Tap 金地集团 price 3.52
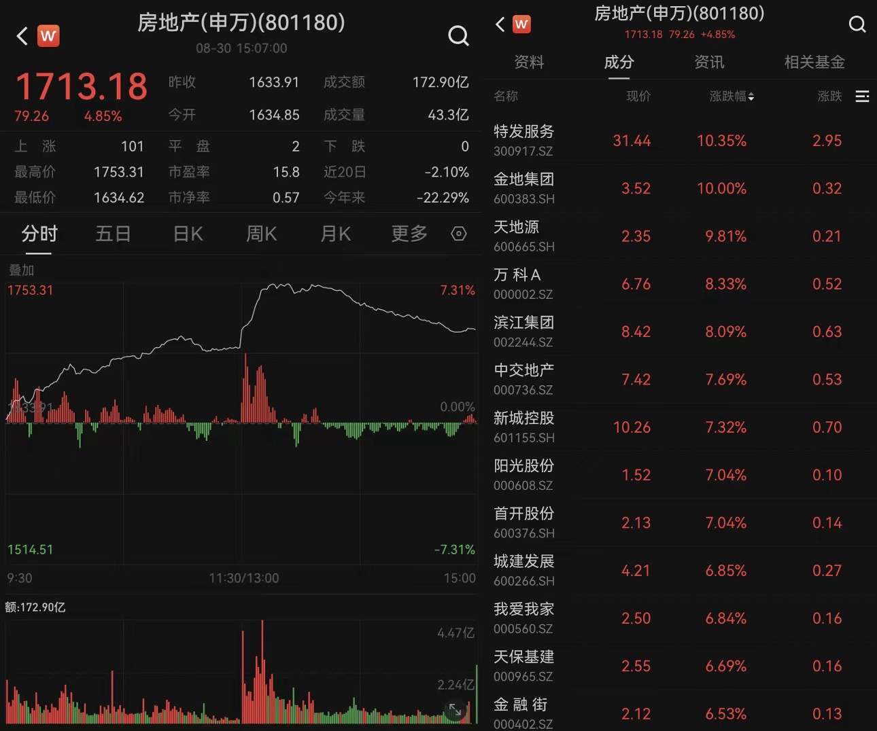 pos(636,188)
